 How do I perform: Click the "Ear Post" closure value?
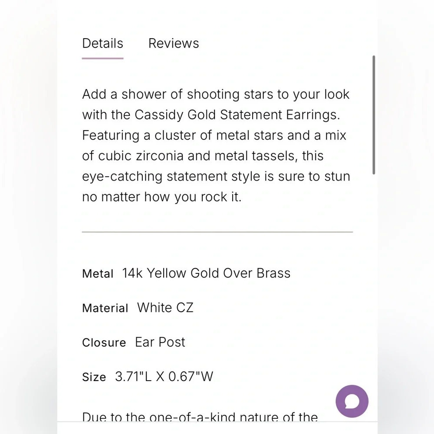tap(160, 342)
